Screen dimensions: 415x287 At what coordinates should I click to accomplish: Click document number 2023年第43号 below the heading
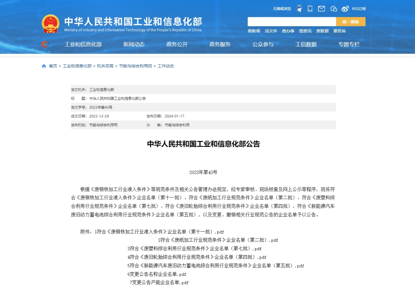click(x=203, y=173)
